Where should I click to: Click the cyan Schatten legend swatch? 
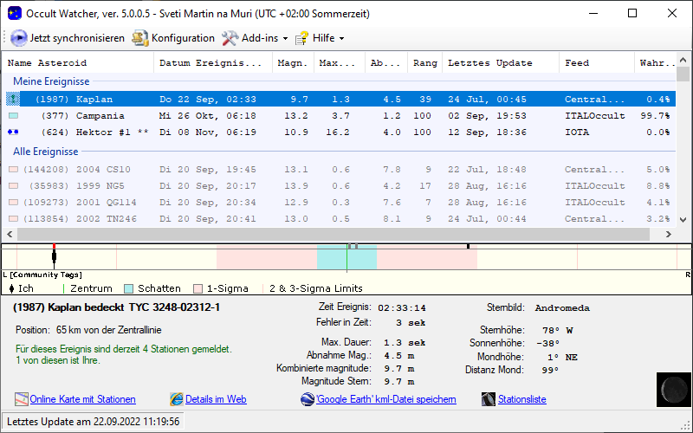tap(129, 288)
